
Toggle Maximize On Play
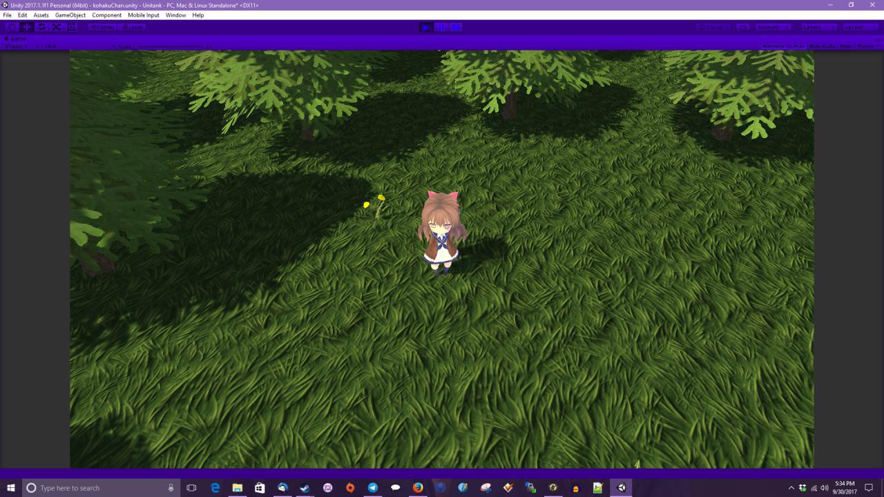(783, 46)
